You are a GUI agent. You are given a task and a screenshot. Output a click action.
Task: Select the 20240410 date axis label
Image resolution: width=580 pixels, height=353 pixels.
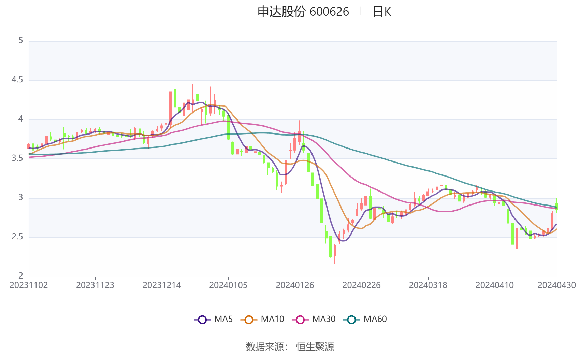(494, 285)
